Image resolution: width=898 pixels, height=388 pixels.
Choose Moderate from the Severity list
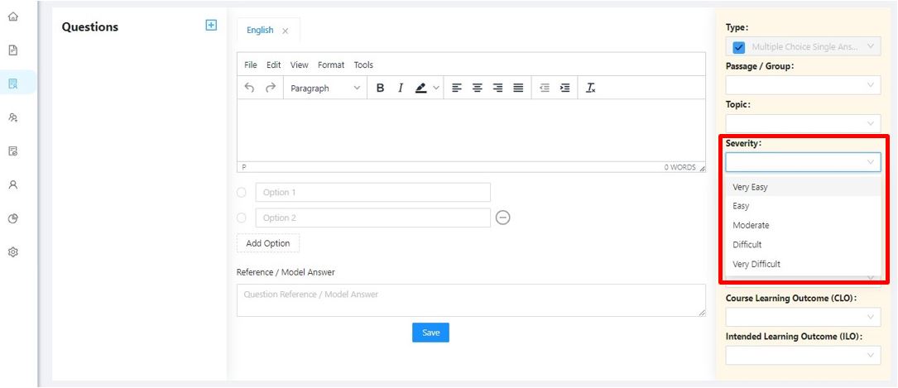pos(751,225)
